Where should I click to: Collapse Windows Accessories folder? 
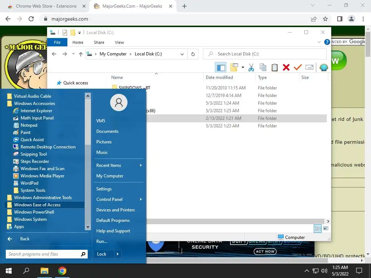click(x=34, y=104)
